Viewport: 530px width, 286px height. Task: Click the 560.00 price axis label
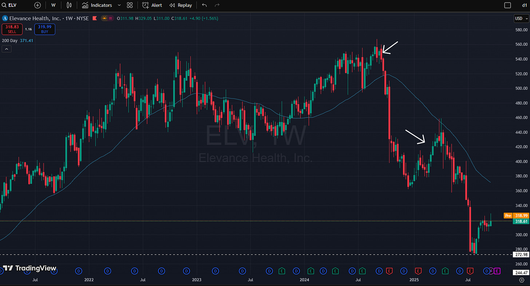(x=521, y=44)
